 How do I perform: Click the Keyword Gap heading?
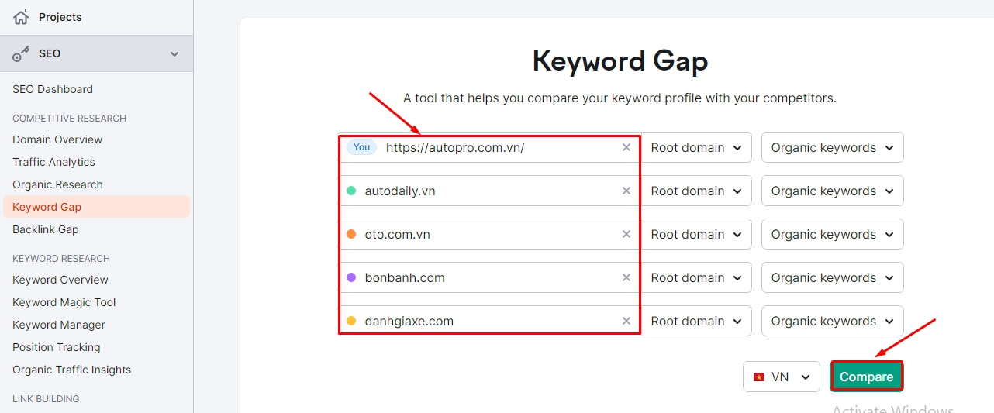(620, 61)
